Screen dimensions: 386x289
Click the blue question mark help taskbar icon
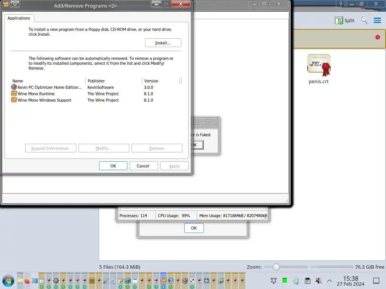171,281
